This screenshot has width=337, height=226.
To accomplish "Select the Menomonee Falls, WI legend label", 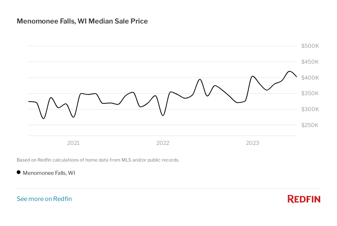I will tap(49, 173).
